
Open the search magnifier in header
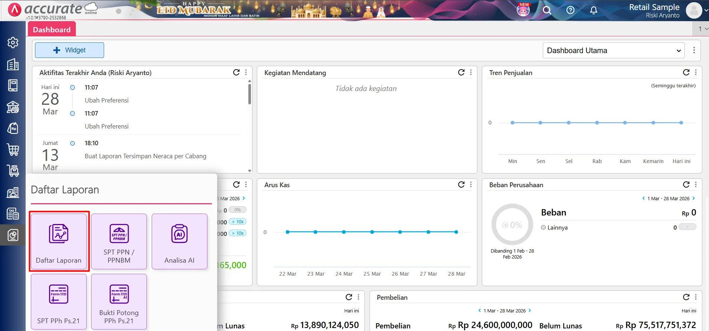pos(547,10)
